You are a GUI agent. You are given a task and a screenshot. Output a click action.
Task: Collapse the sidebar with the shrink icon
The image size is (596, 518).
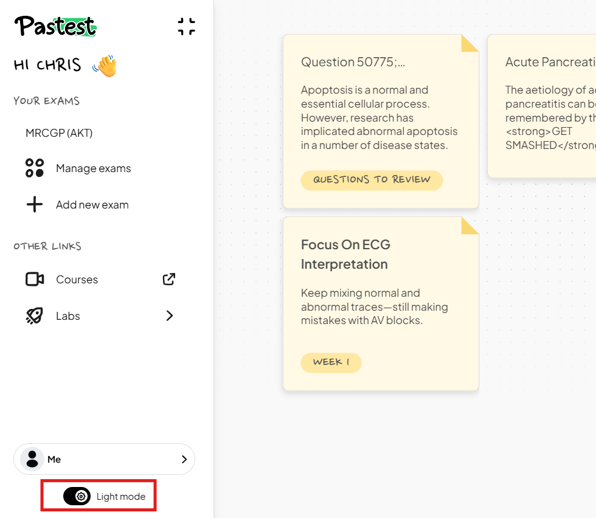click(x=186, y=27)
